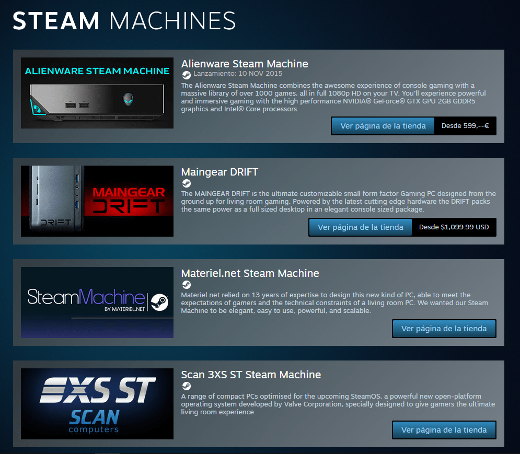Screen dimensions: 520x454
Task: Select the SteamMachine by Materiel.net banner image
Action: 97,302
